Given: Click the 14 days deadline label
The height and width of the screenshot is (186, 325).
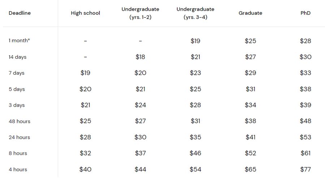Looking at the screenshot, I should pos(18,57).
